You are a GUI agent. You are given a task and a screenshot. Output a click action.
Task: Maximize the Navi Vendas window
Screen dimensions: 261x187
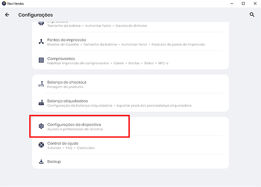point(243,4)
